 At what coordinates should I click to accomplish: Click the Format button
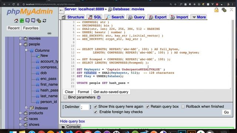pyautogui.click(x=83, y=92)
